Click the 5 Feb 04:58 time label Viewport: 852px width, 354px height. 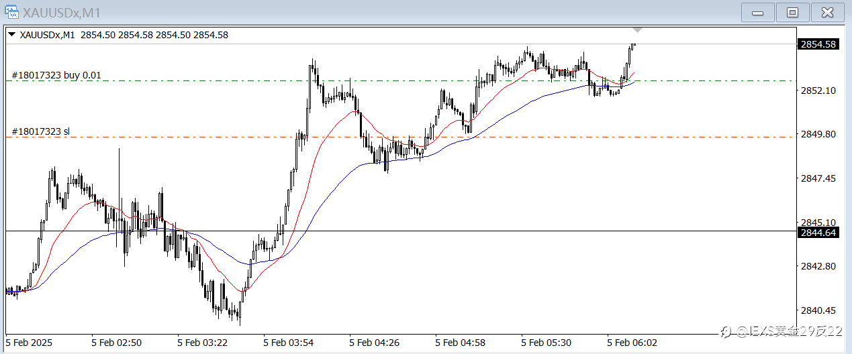click(461, 343)
